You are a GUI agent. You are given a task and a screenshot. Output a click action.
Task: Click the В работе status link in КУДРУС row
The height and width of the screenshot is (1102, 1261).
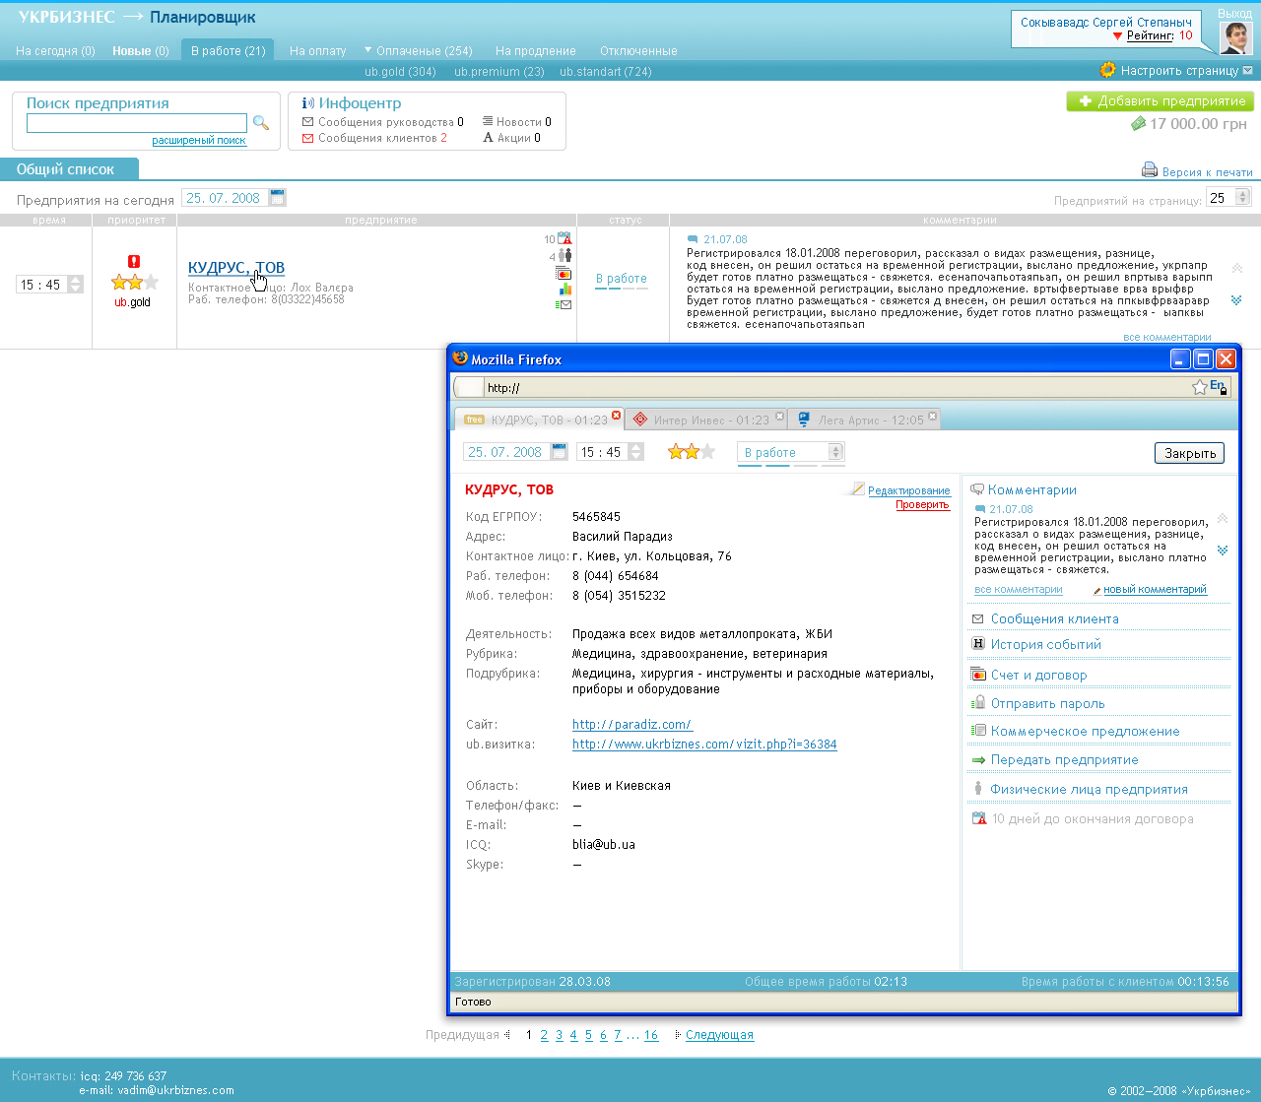(x=622, y=279)
